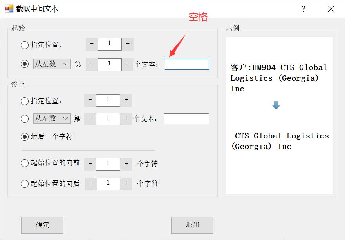Increase 终止 第 N 个文本 count with plus
This screenshot has width=345, height=240.
pyautogui.click(x=126, y=119)
